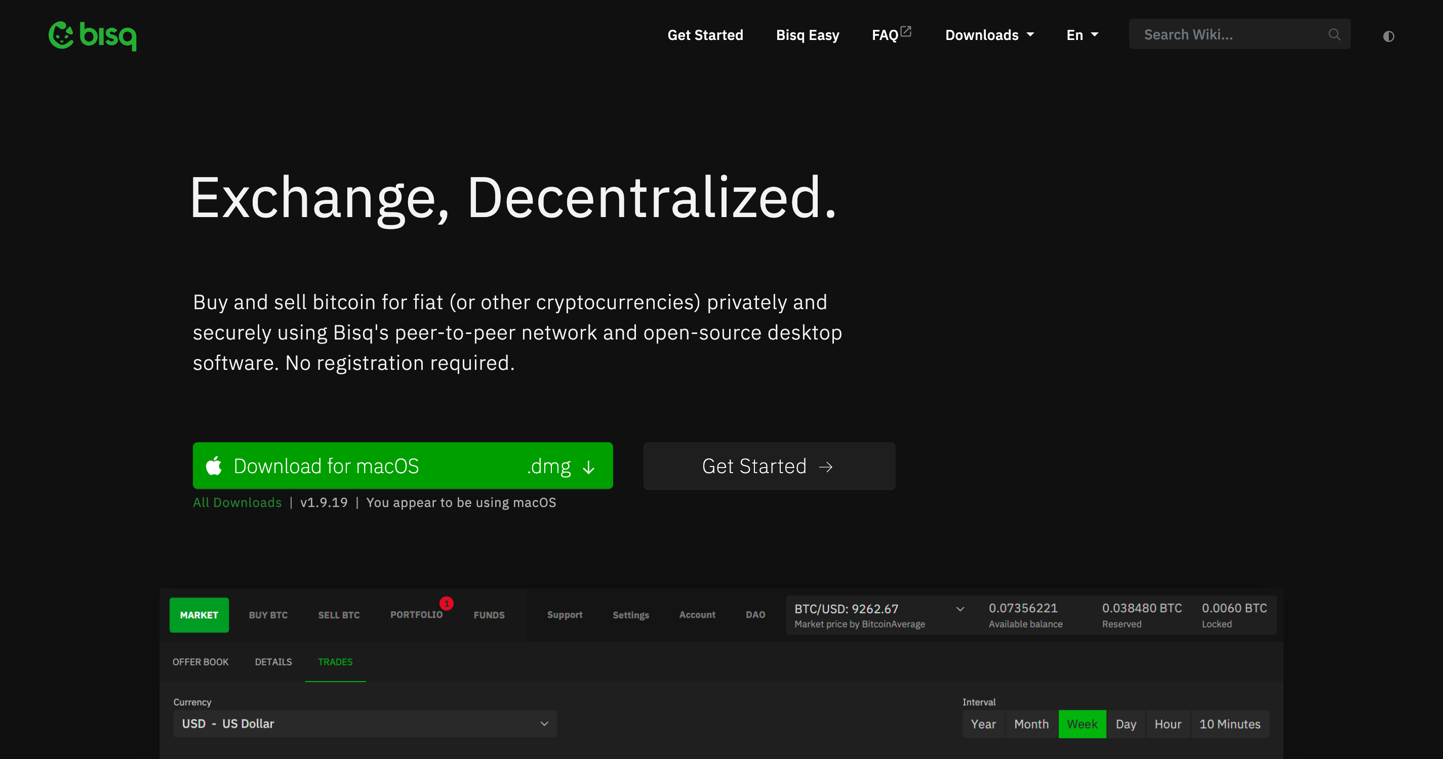Image resolution: width=1443 pixels, height=759 pixels.
Task: Click the dark Get Started button
Action: pyautogui.click(x=769, y=466)
